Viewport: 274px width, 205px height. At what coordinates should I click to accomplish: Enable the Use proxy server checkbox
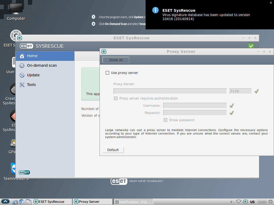pos(108,73)
